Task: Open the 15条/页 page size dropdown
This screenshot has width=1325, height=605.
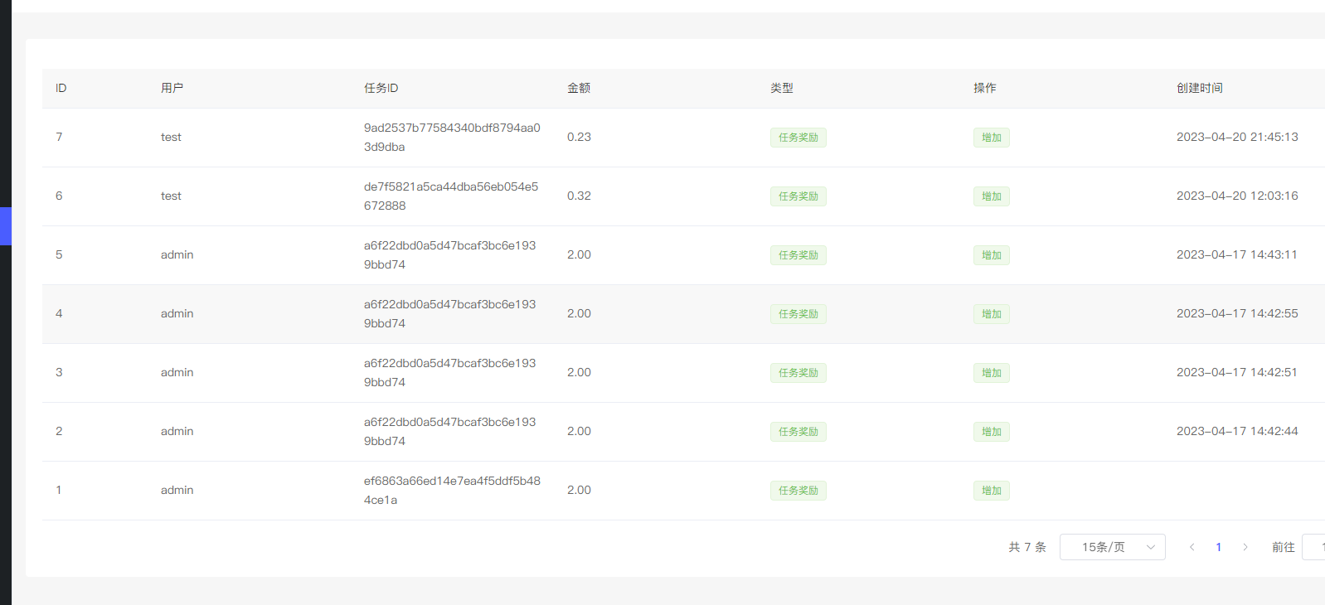Action: tap(1112, 547)
